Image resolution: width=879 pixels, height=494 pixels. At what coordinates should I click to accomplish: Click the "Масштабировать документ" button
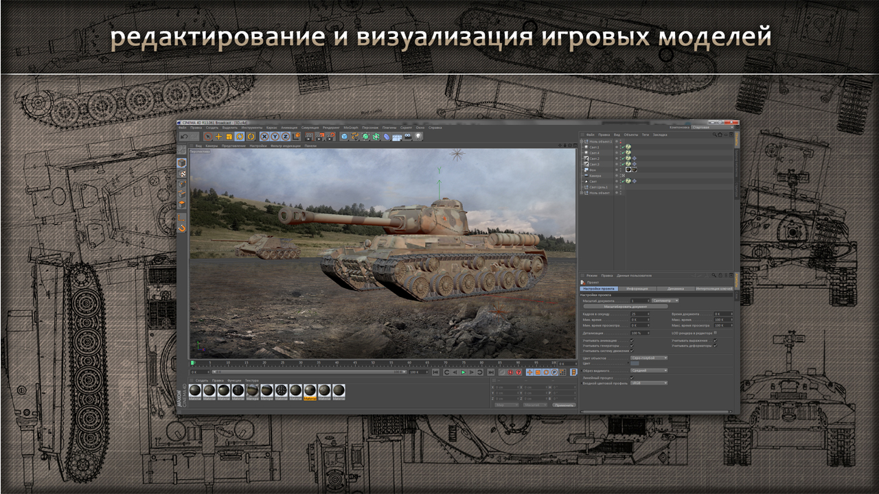[626, 306]
